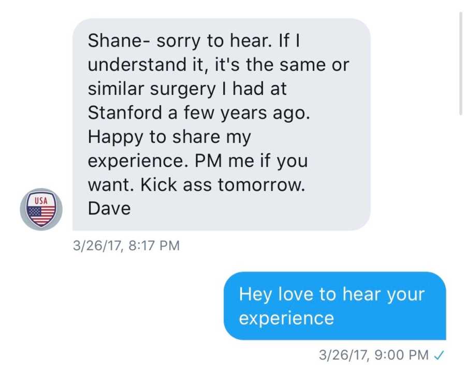Click the Dave signature line

coord(109,208)
